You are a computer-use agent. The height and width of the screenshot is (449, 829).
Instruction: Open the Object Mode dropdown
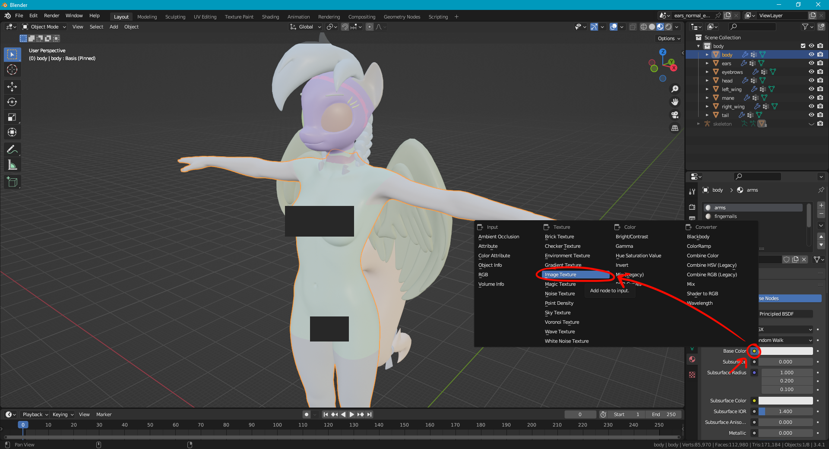point(44,27)
